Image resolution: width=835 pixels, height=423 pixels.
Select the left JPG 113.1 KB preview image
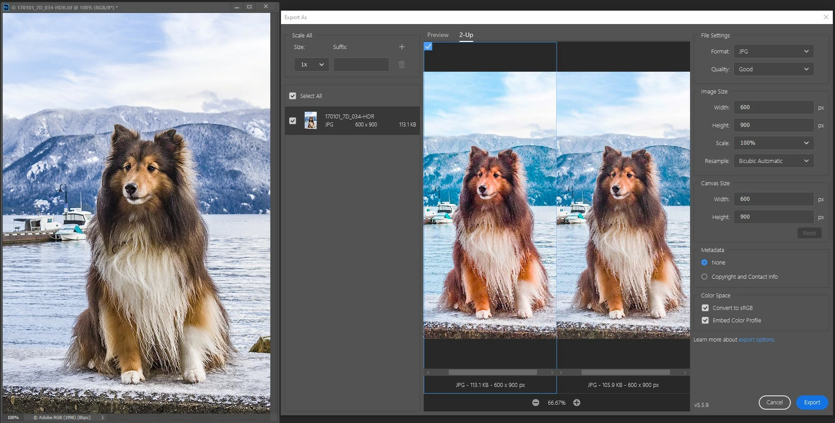(x=490, y=205)
